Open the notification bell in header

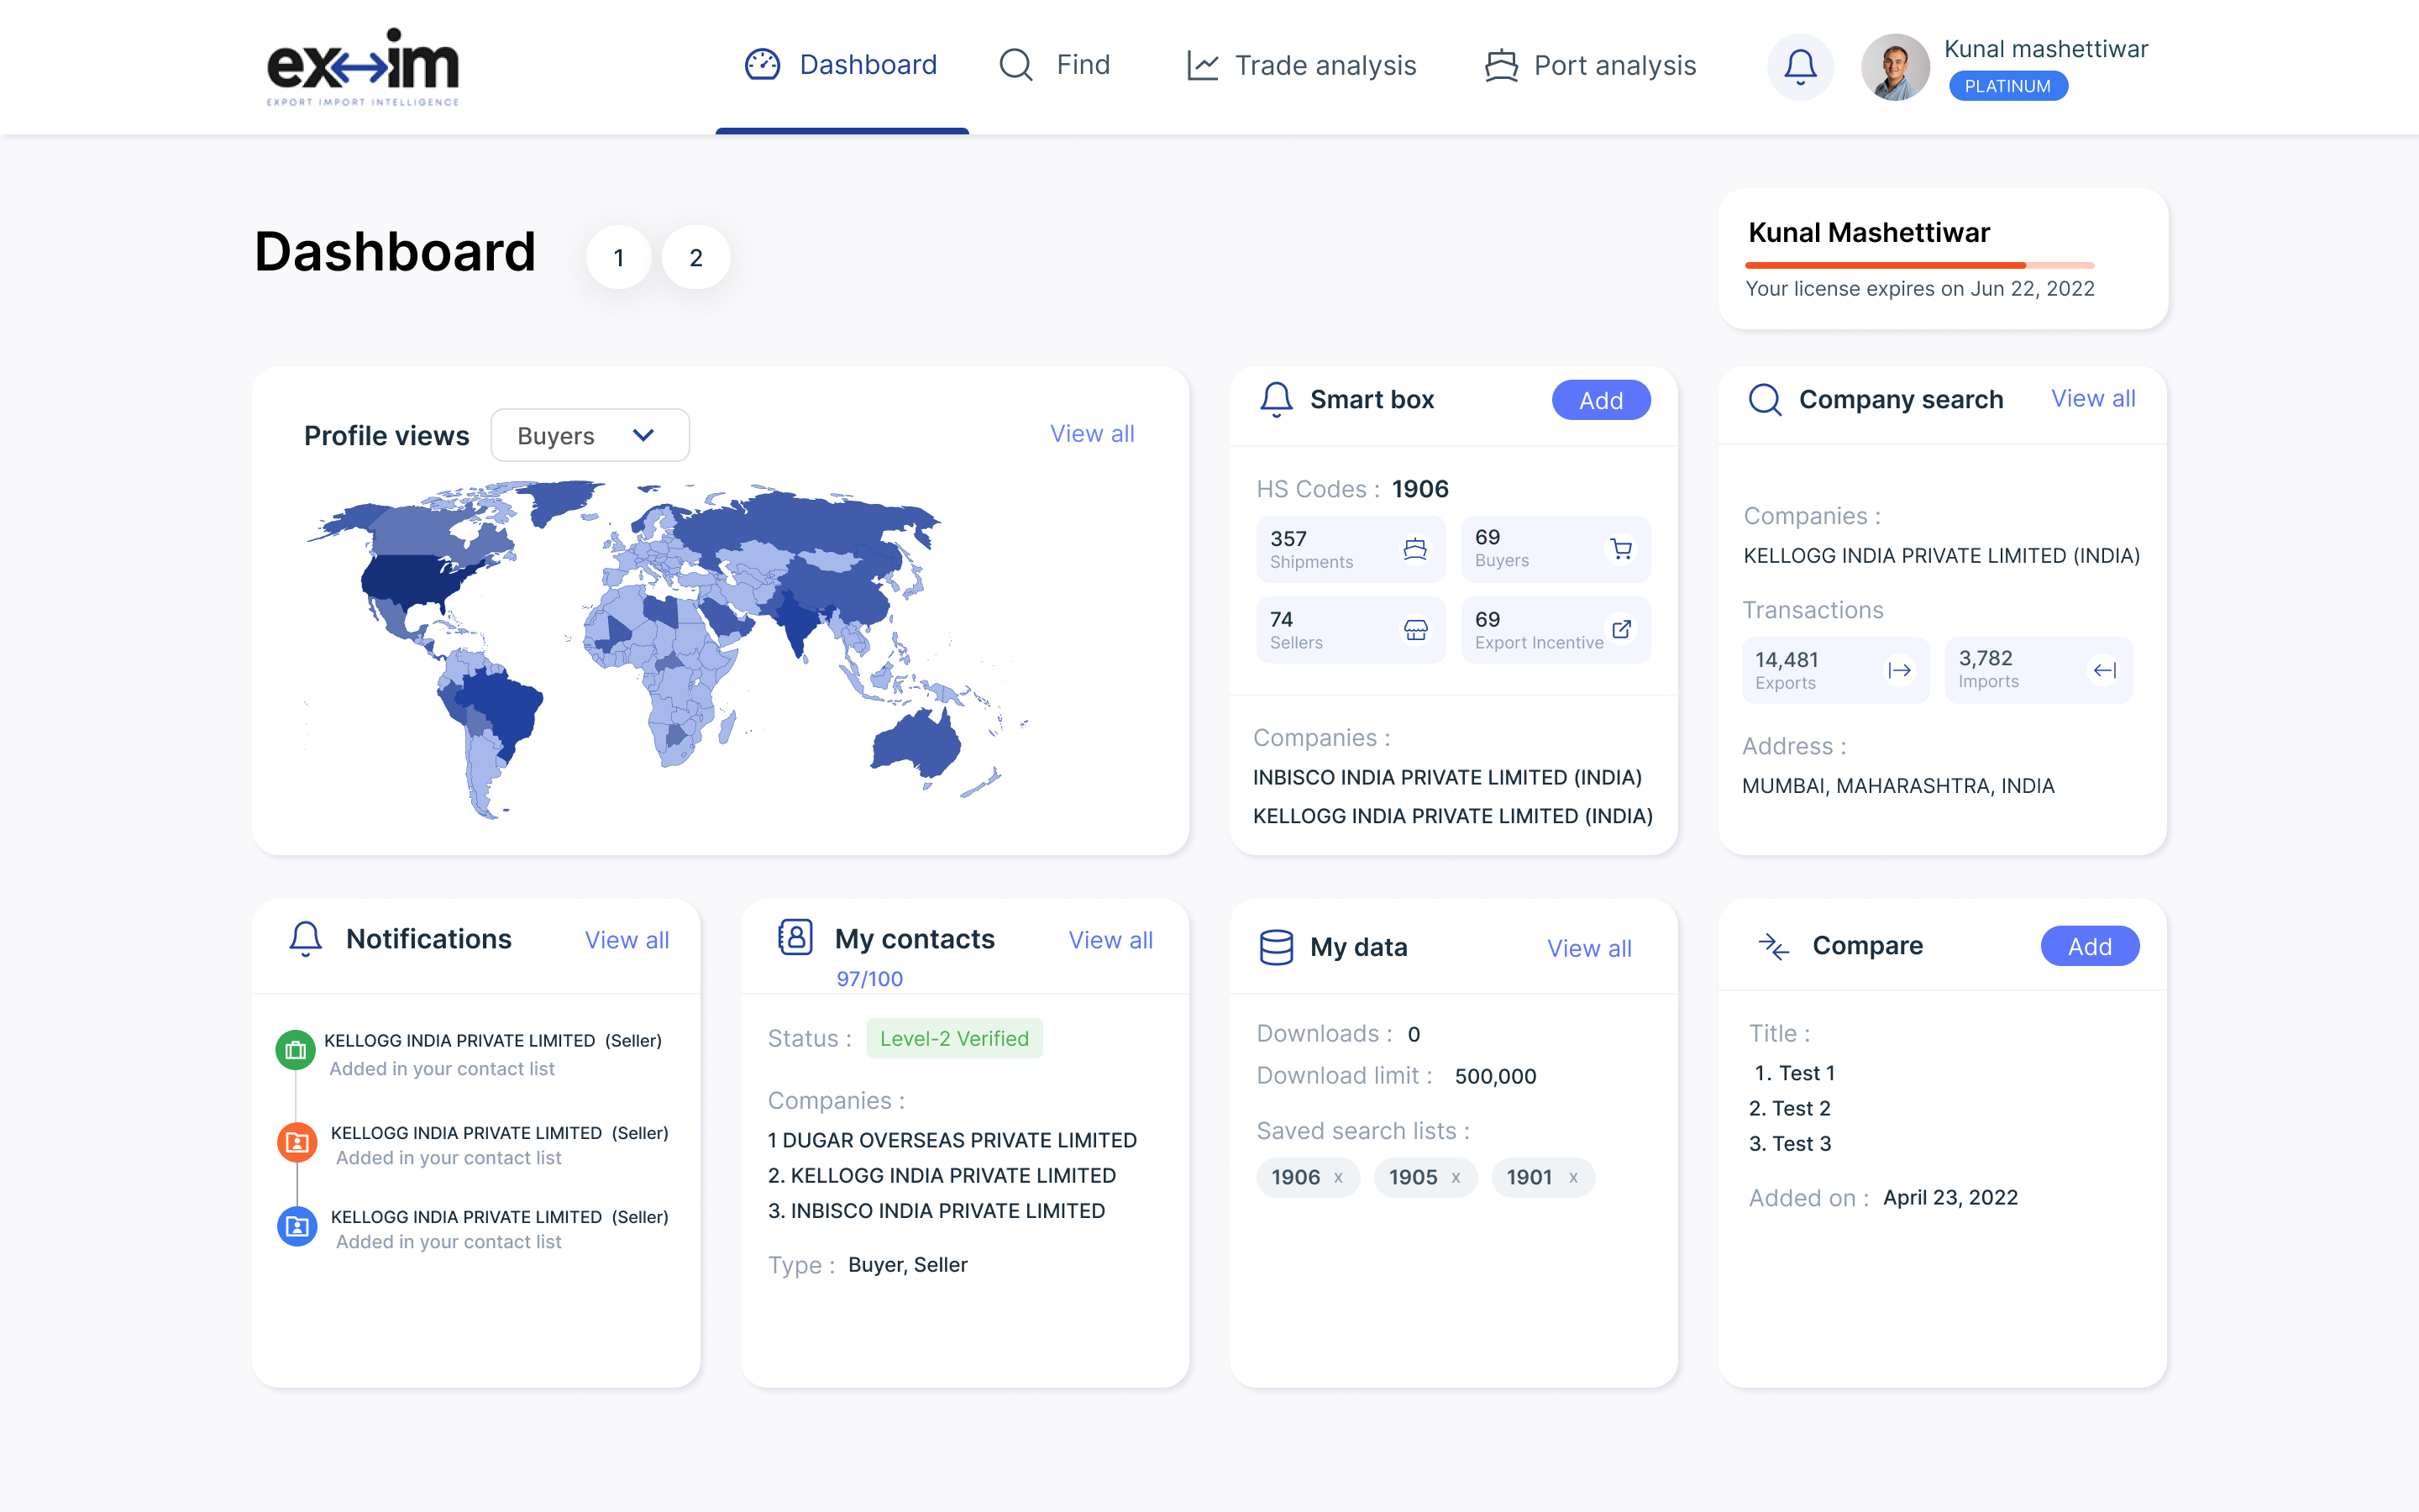[x=1800, y=67]
